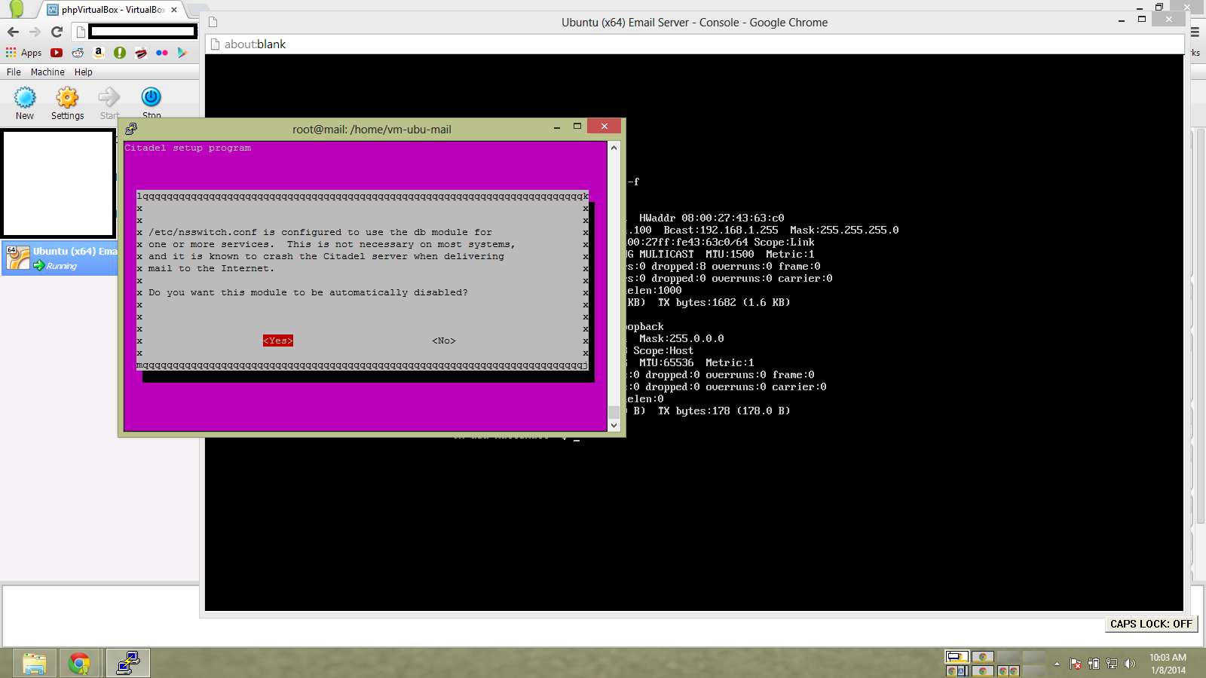Open File Explorer from the taskbar
The width and height of the screenshot is (1206, 678).
(x=34, y=663)
